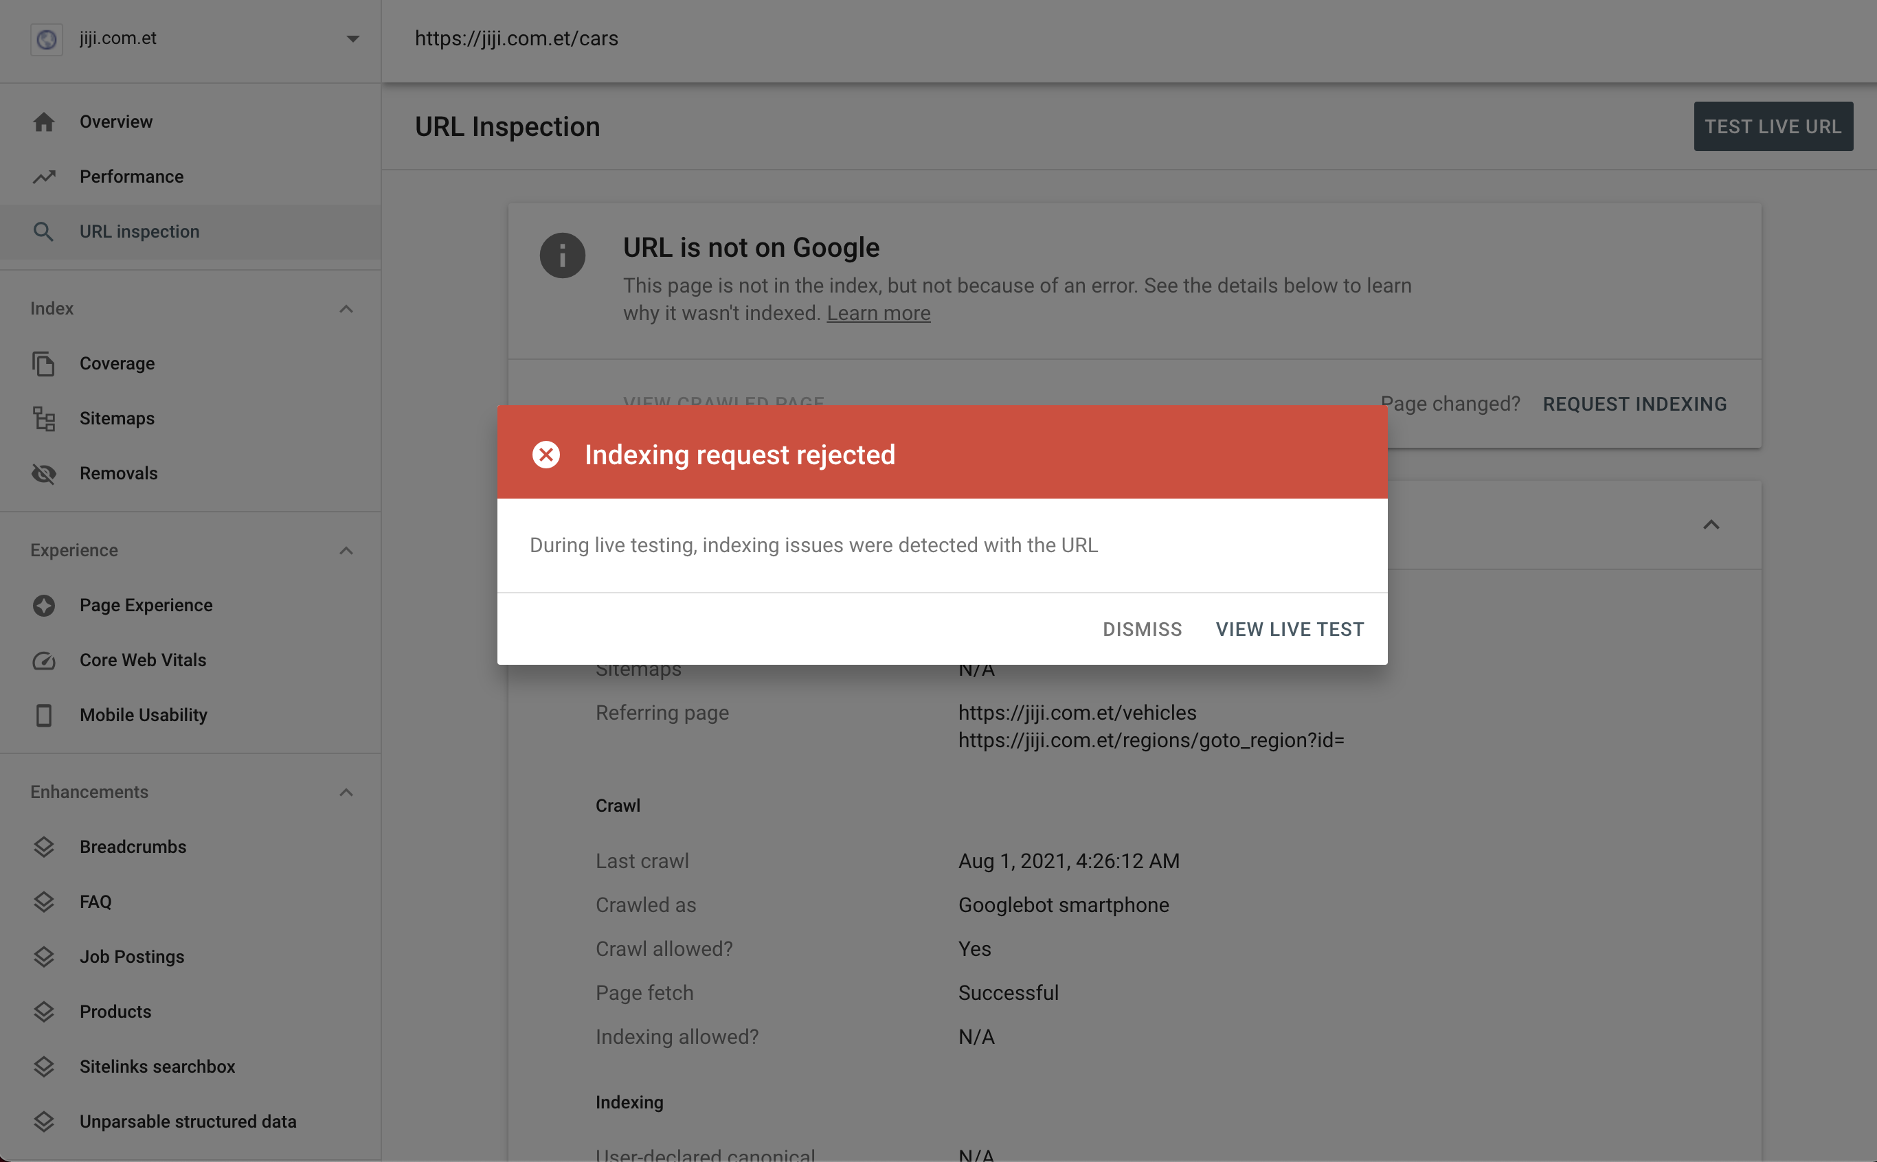Click the VIEW LIVE TEST button

click(1290, 627)
